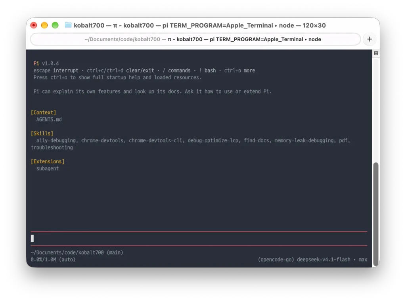
Task: Click the 'memory-leak-debugging' skill name
Action: (x=304, y=141)
